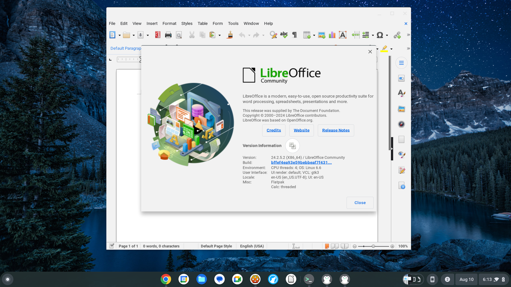This screenshot has height=287, width=511.
Task: Run the Spelling check abc icon
Action: (x=284, y=35)
